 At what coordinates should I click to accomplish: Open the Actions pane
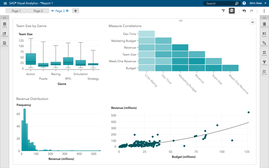(264, 43)
